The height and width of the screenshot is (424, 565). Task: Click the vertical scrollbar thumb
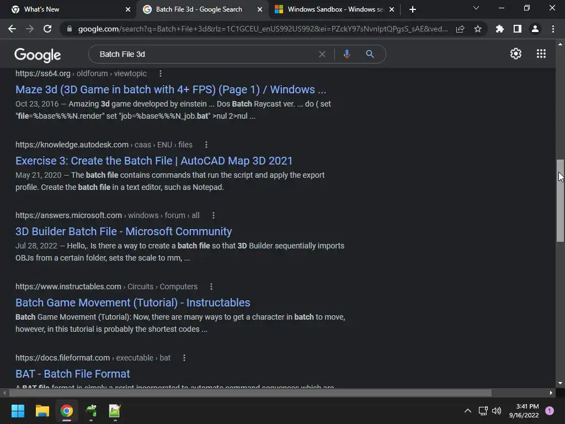(560, 200)
